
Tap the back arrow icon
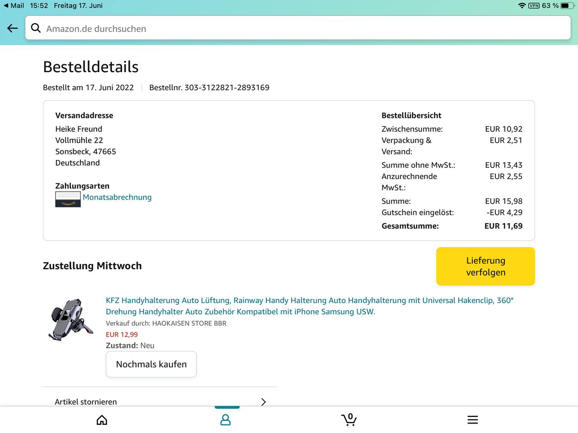13,28
